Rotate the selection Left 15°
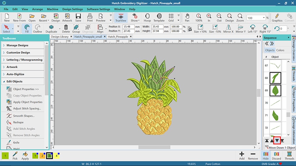 point(252,29)
